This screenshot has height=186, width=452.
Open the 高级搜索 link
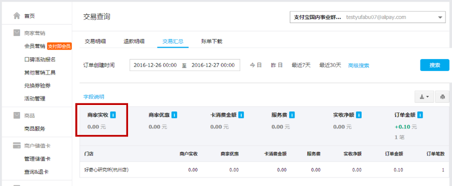pos(359,65)
